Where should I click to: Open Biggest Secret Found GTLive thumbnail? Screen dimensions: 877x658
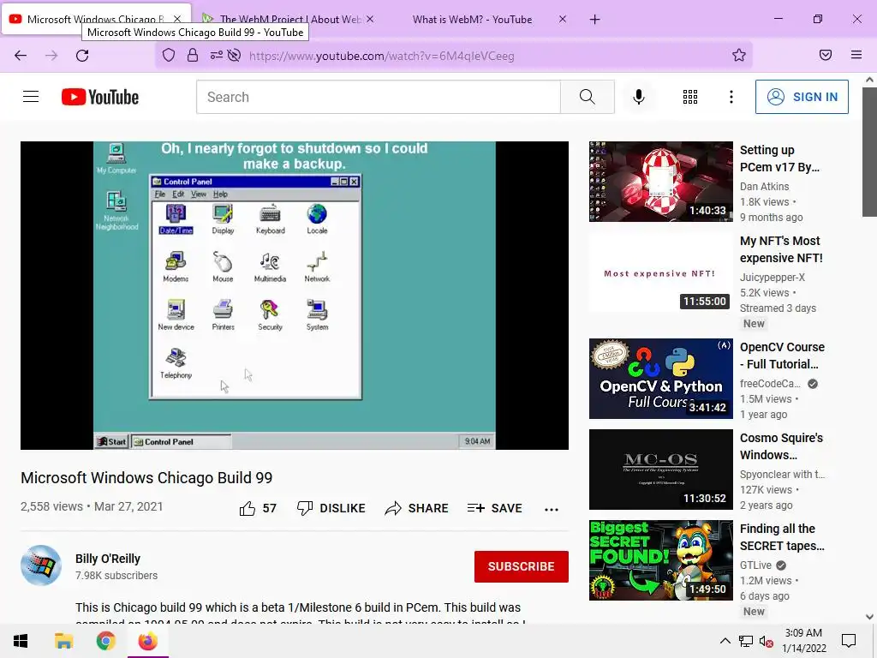(x=660, y=560)
